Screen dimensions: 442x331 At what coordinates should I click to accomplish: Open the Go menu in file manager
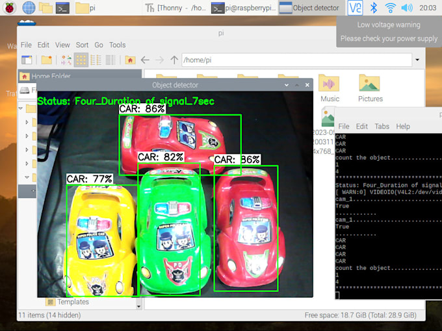tap(99, 45)
